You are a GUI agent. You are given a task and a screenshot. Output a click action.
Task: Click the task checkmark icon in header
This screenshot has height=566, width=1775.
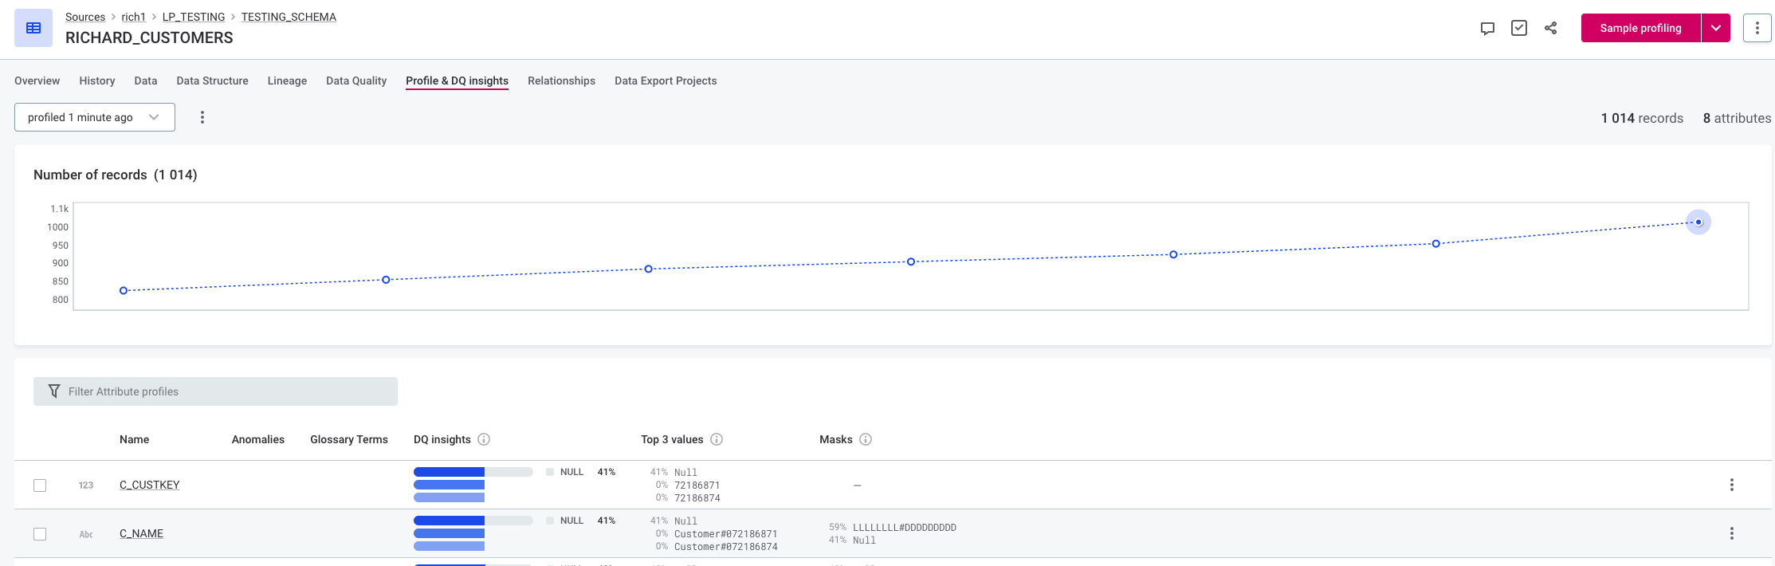(1519, 28)
